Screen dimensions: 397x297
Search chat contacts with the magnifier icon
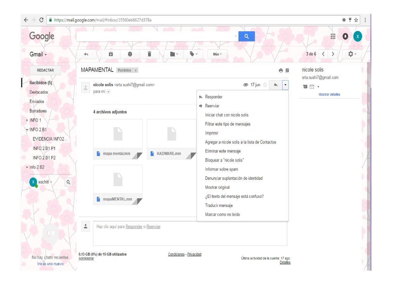tap(68, 182)
